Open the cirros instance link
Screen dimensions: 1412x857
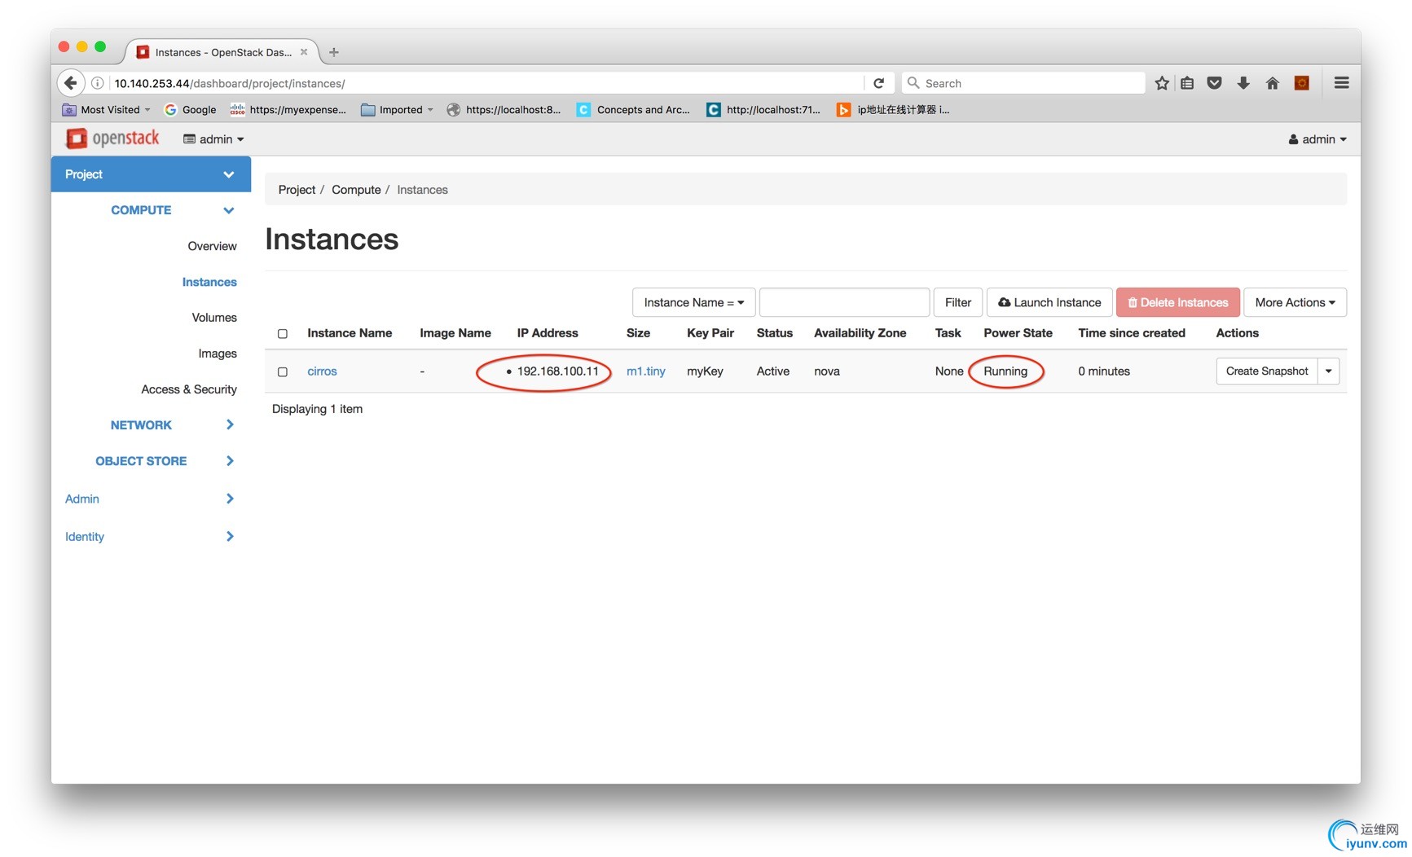click(x=322, y=371)
